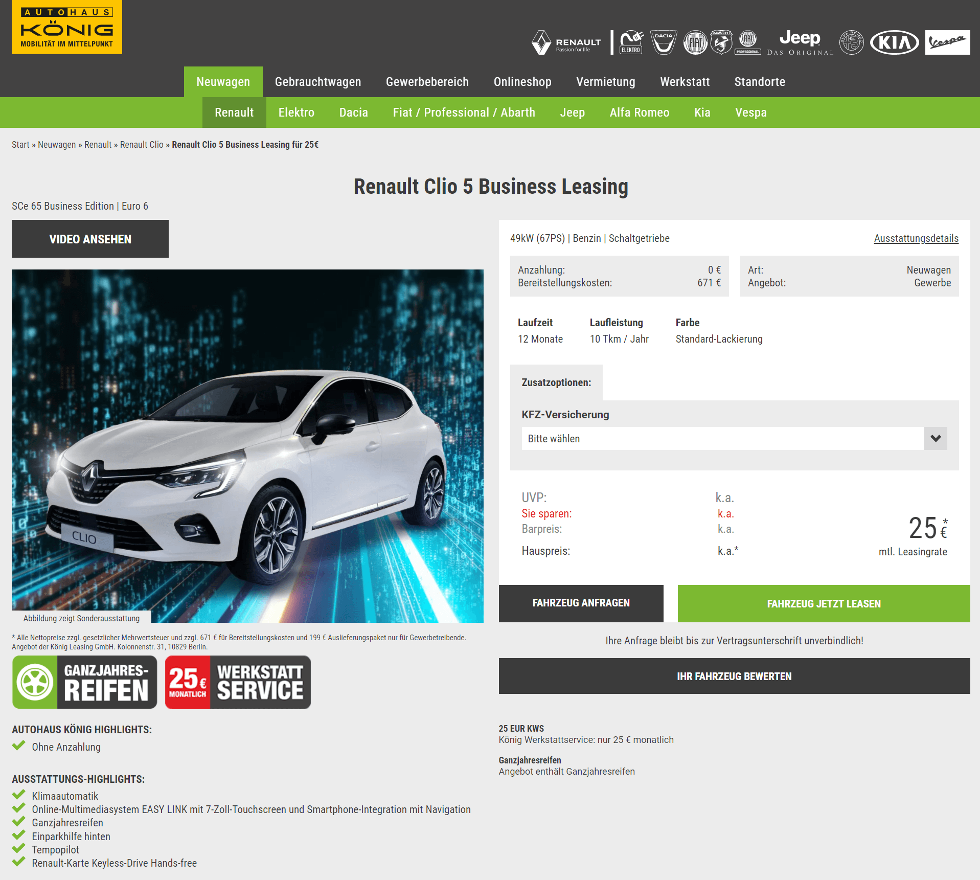This screenshot has width=980, height=880.
Task: Click FAHRZEUG JETZT LEASEN button
Action: point(824,603)
